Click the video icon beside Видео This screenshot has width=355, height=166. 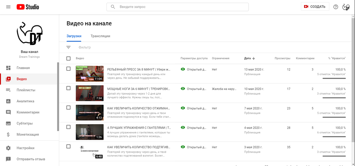point(8,79)
